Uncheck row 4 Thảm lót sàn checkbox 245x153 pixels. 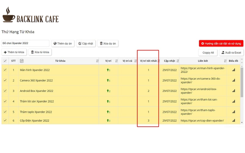[5, 101]
